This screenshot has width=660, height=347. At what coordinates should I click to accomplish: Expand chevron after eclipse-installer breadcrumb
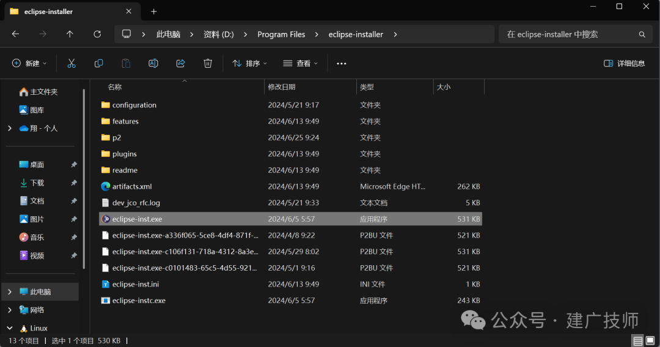(395, 34)
